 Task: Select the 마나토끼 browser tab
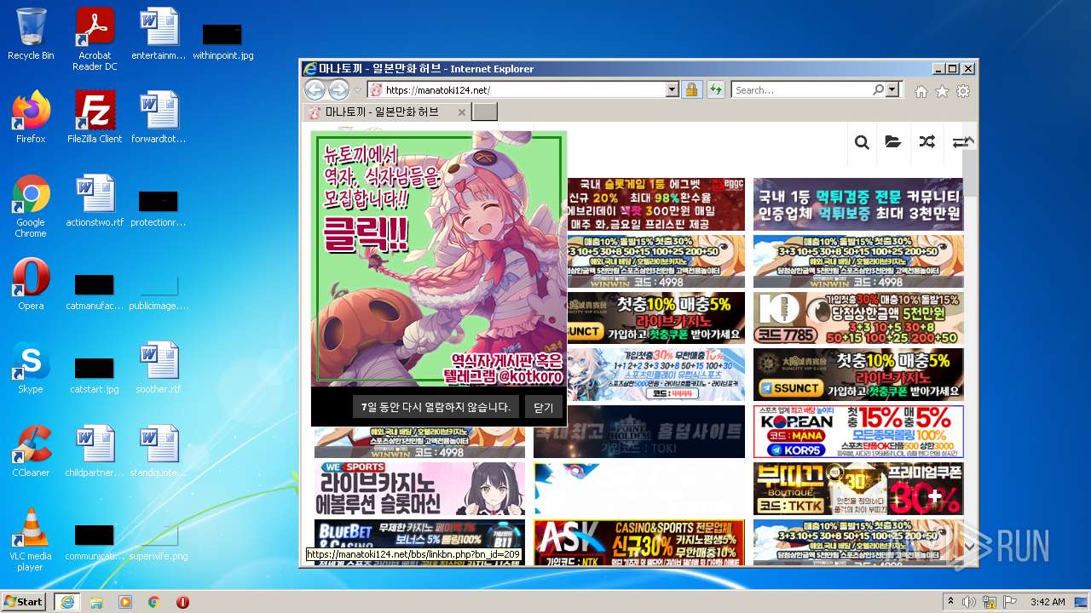click(x=385, y=112)
